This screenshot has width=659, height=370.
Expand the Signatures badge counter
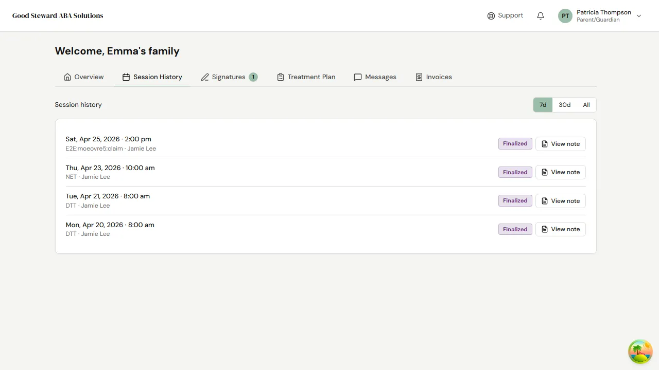(253, 77)
